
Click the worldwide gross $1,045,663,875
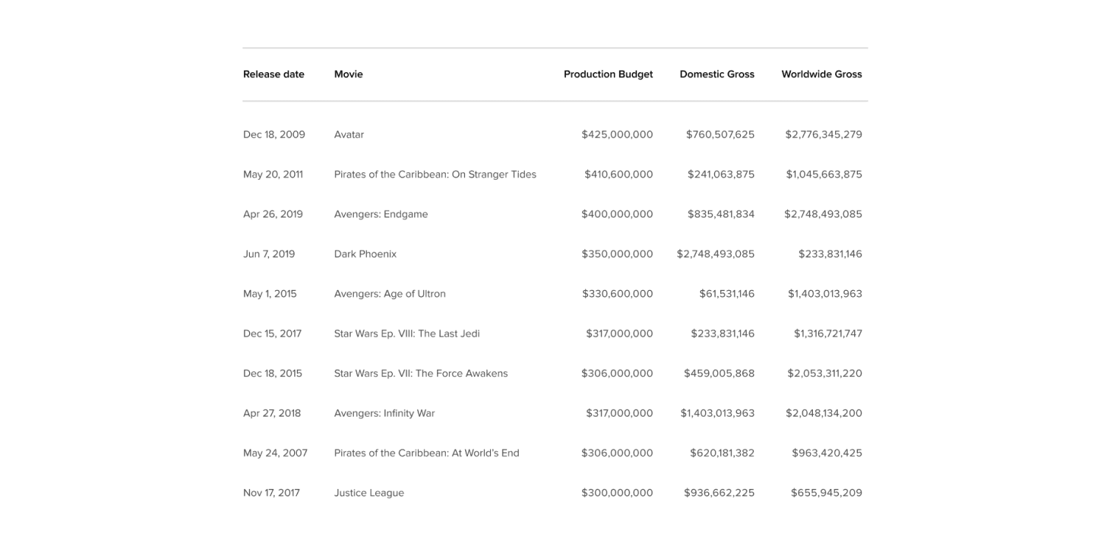(x=824, y=175)
